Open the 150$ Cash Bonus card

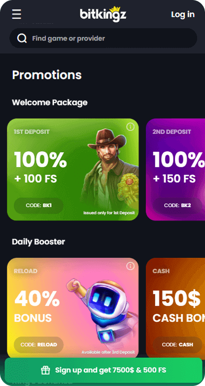point(175,308)
